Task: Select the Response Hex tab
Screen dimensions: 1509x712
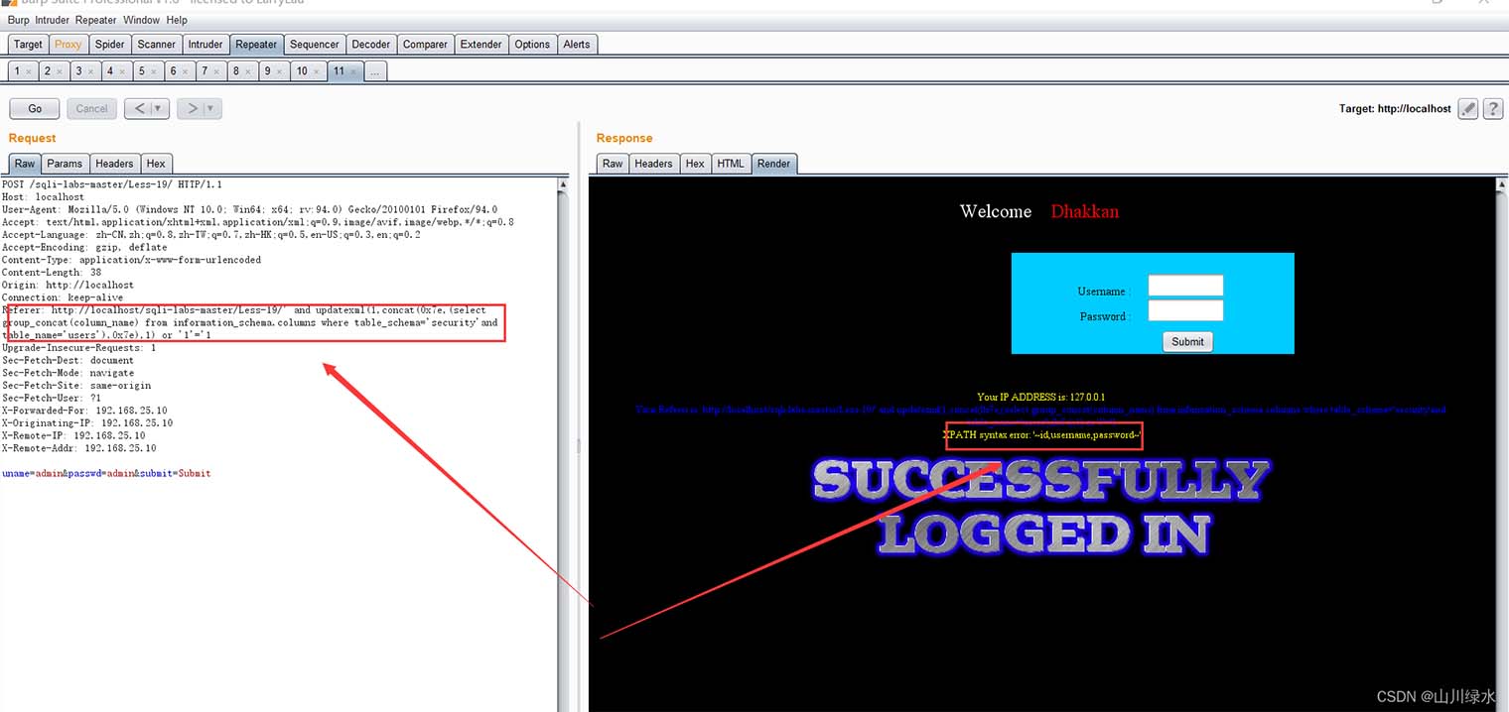Action: pos(695,164)
